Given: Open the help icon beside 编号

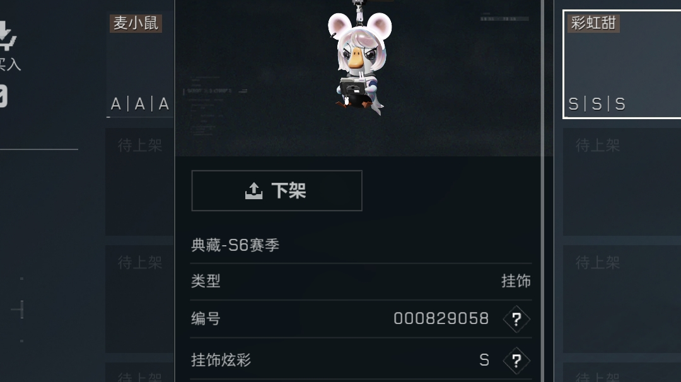Looking at the screenshot, I should click(516, 319).
